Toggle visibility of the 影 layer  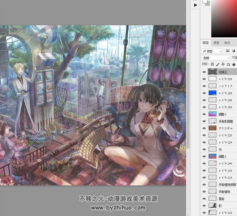click(x=204, y=205)
